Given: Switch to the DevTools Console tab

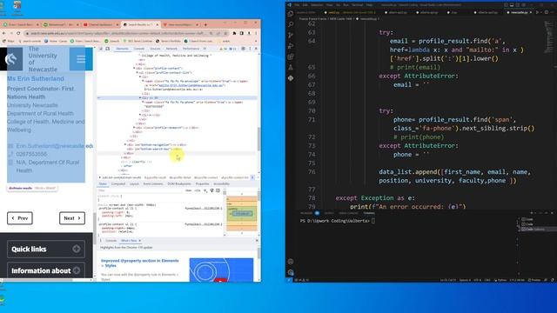Looking at the screenshot, I should click(139, 49).
